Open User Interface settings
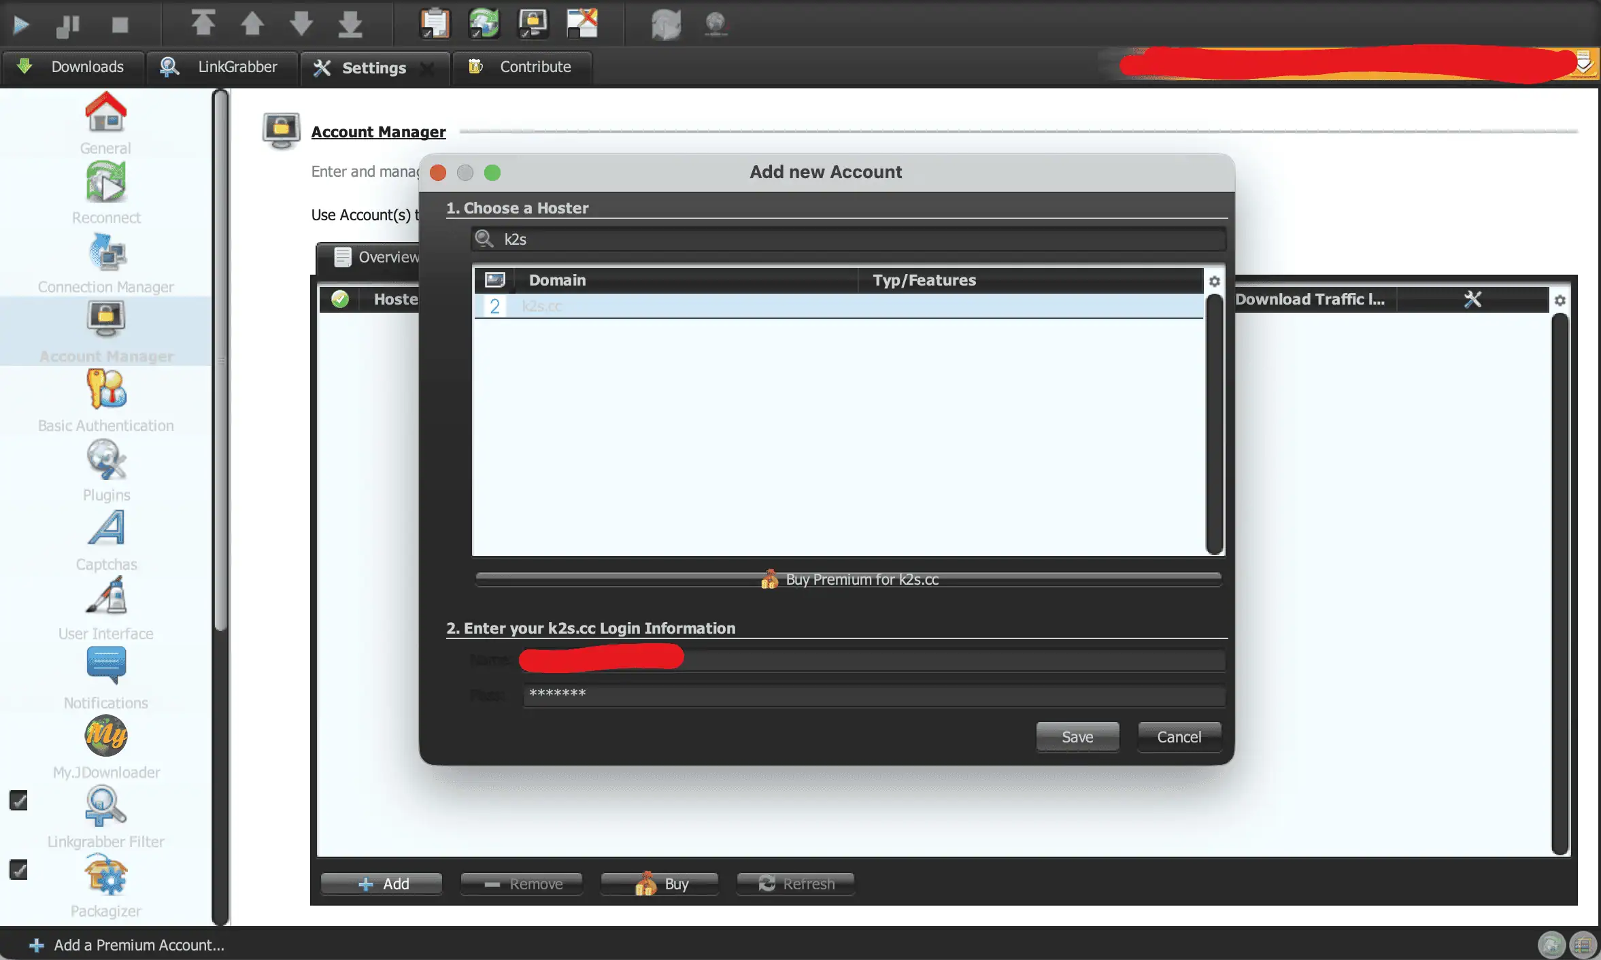This screenshot has width=1601, height=960. coord(105,609)
